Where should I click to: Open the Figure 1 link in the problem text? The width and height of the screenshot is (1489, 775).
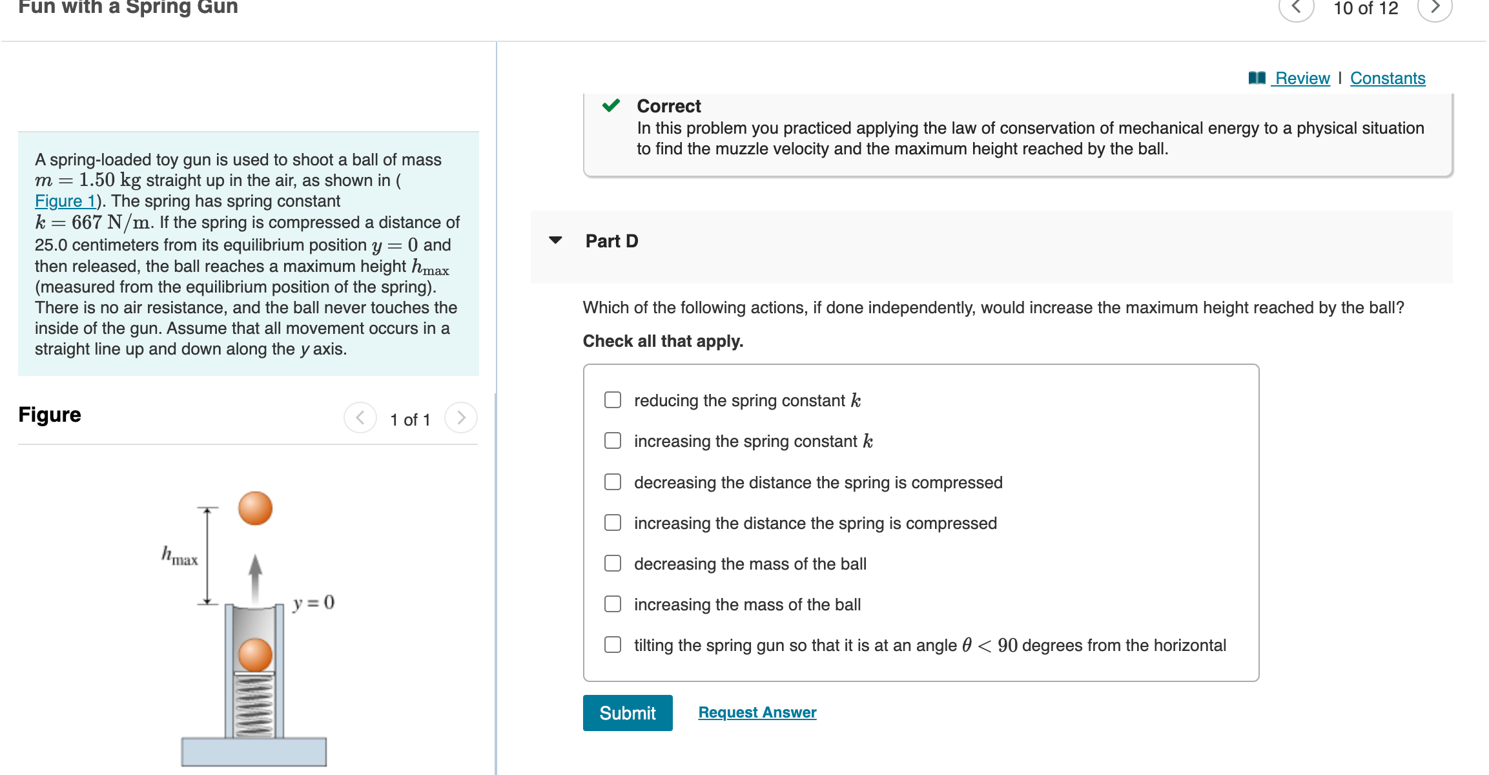click(x=64, y=201)
